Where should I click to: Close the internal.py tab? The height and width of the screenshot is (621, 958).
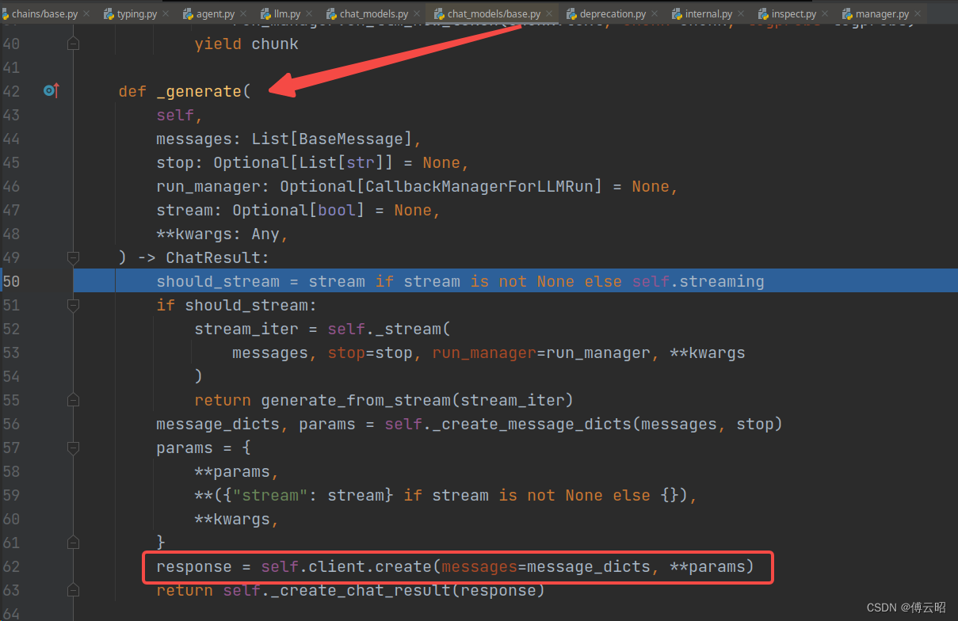point(742,14)
